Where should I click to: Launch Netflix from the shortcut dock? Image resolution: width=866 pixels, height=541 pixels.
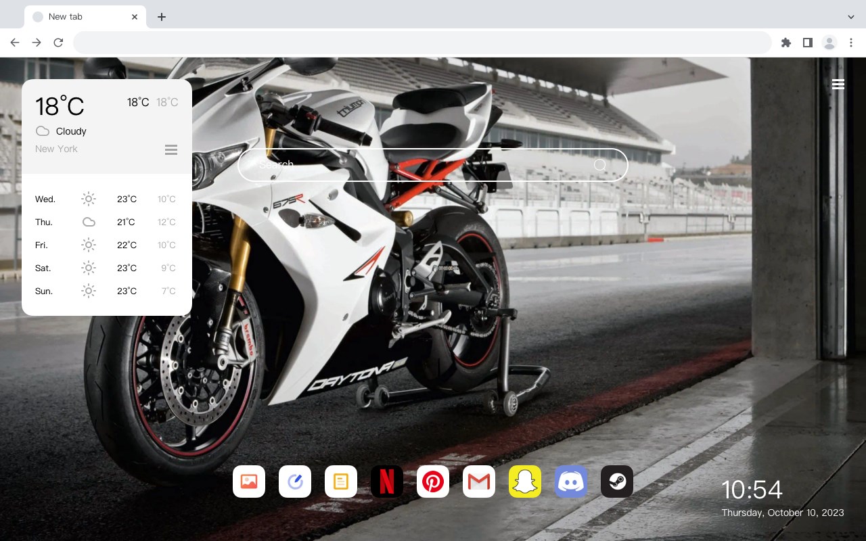[x=387, y=481]
